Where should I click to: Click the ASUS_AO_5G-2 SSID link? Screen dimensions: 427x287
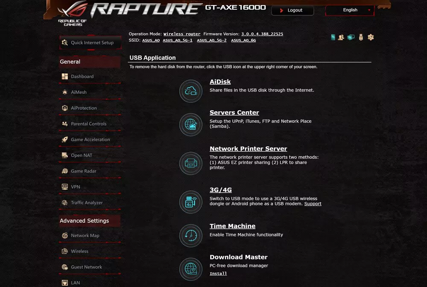212,40
